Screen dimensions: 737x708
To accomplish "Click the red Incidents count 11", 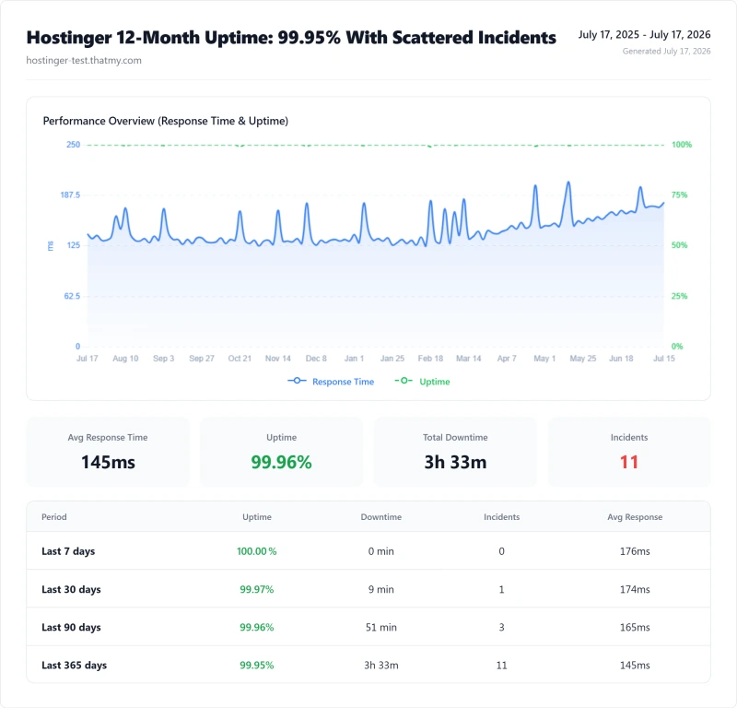I will [x=629, y=462].
